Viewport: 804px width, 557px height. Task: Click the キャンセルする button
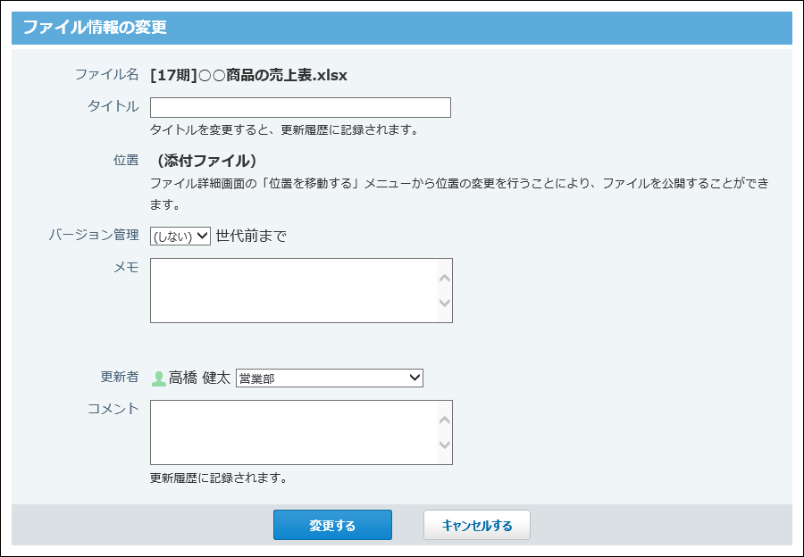point(477,525)
